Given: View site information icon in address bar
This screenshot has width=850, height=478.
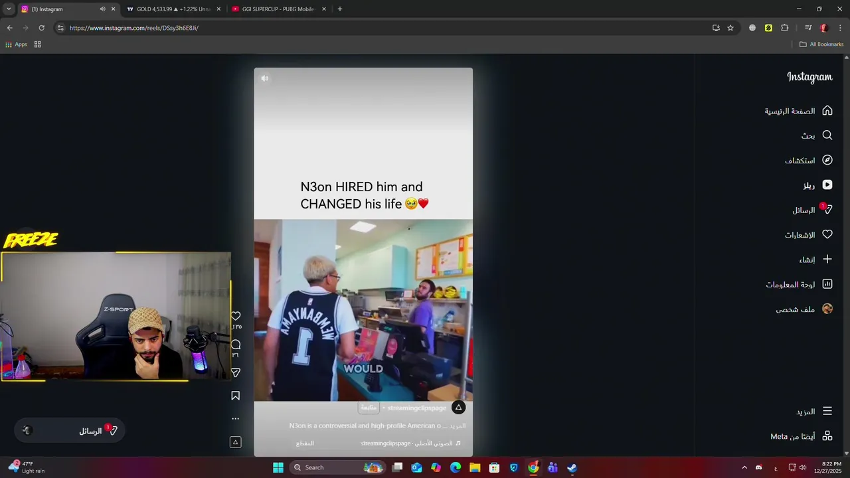Looking at the screenshot, I should click(60, 28).
